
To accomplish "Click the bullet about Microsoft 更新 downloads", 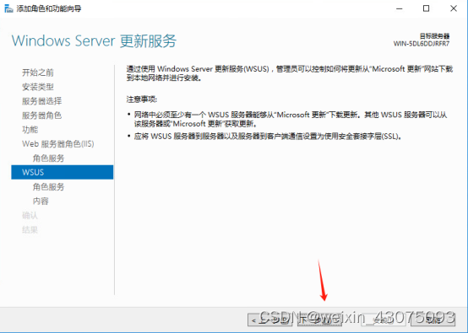I will point(291,119).
